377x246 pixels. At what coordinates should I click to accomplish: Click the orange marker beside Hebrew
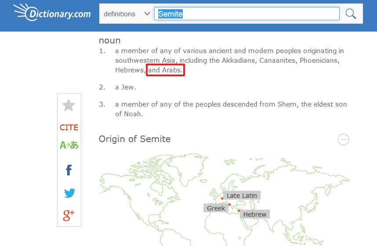click(239, 211)
